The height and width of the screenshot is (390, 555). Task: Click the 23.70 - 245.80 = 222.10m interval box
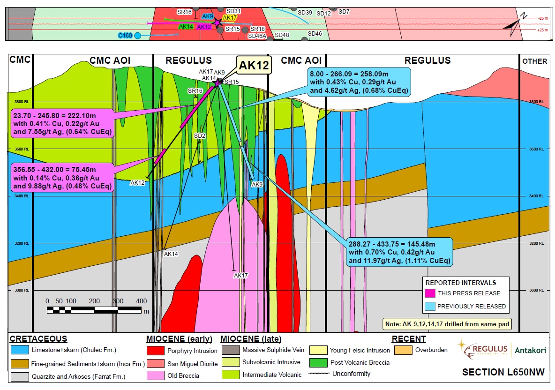(x=63, y=123)
